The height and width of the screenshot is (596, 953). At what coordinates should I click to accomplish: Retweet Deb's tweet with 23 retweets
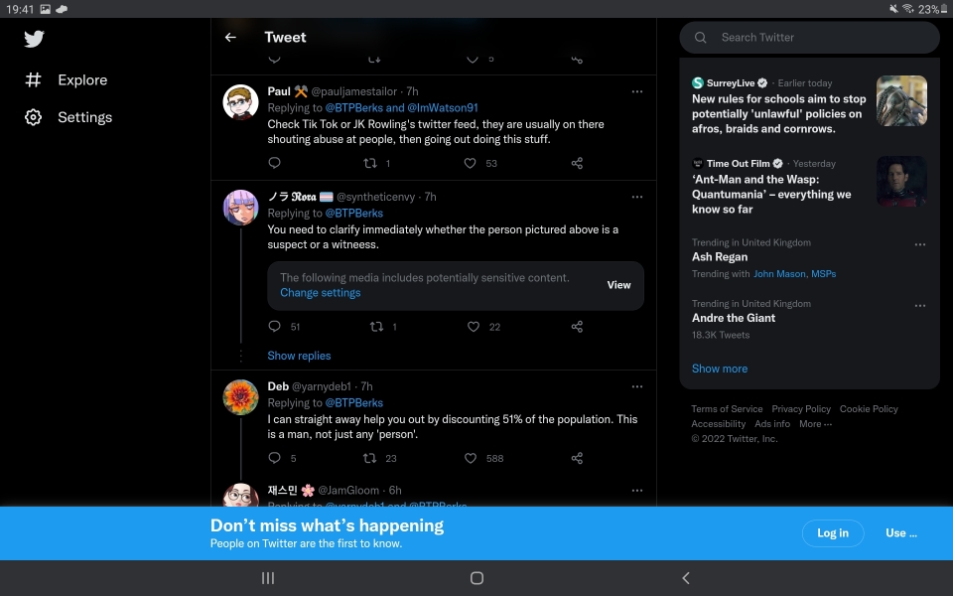[x=369, y=458]
